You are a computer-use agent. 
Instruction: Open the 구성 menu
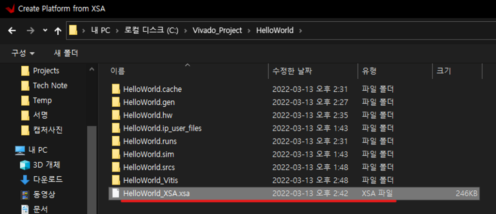tap(23, 53)
